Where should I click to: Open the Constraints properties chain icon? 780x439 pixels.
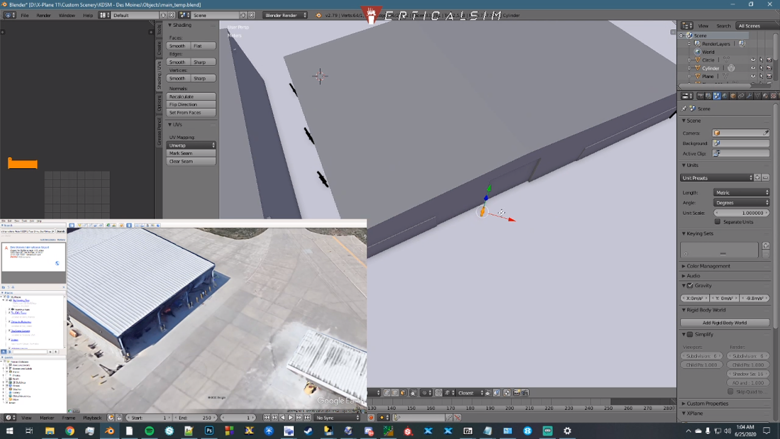741,96
